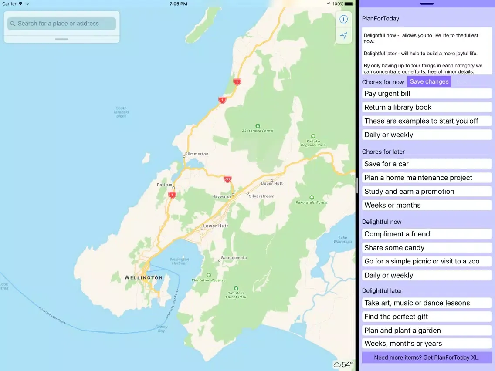Edit Daily or weekly field under Chores for now
The height and width of the screenshot is (371, 495).
coord(427,135)
